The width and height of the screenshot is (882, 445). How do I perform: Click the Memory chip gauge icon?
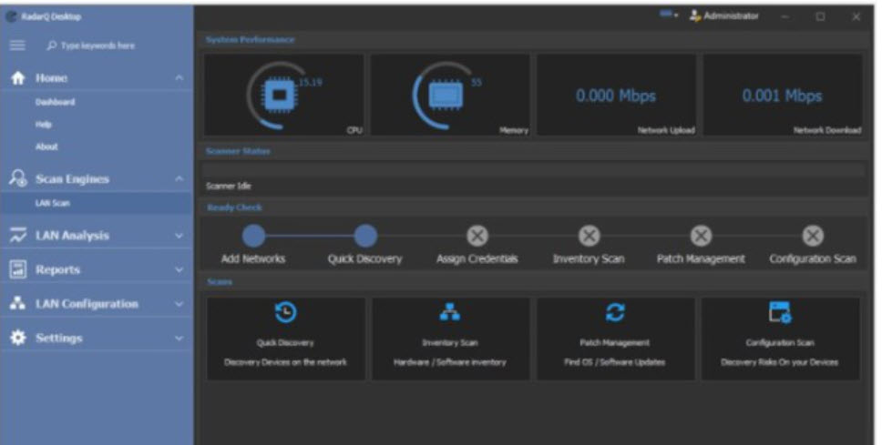pyautogui.click(x=446, y=95)
